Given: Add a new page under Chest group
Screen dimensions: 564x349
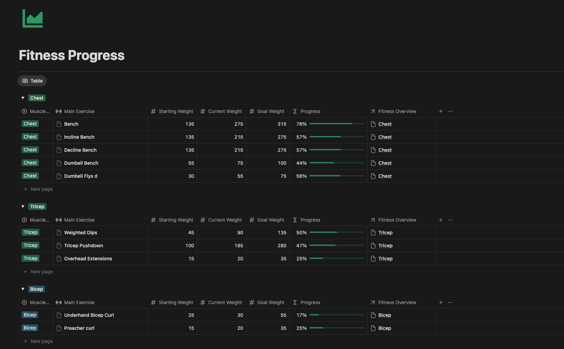Looking at the screenshot, I should tap(38, 189).
